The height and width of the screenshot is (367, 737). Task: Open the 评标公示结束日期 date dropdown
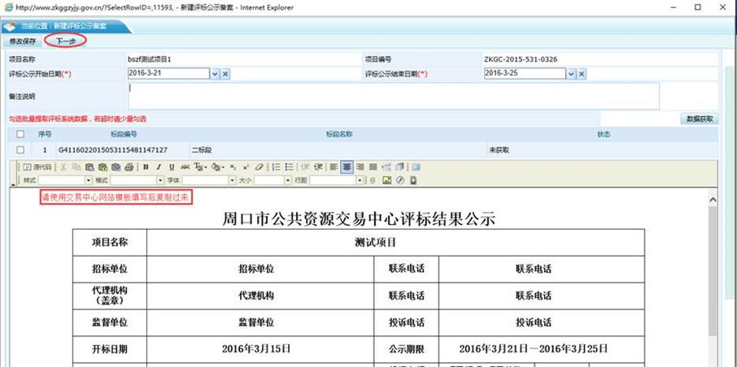571,74
